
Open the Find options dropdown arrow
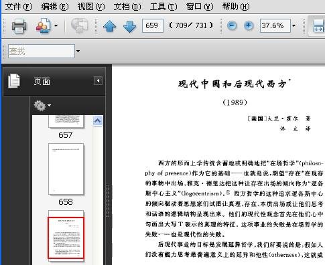tap(78, 52)
